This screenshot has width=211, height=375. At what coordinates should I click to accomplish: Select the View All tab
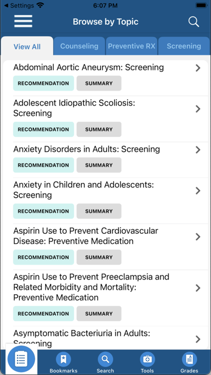click(27, 46)
